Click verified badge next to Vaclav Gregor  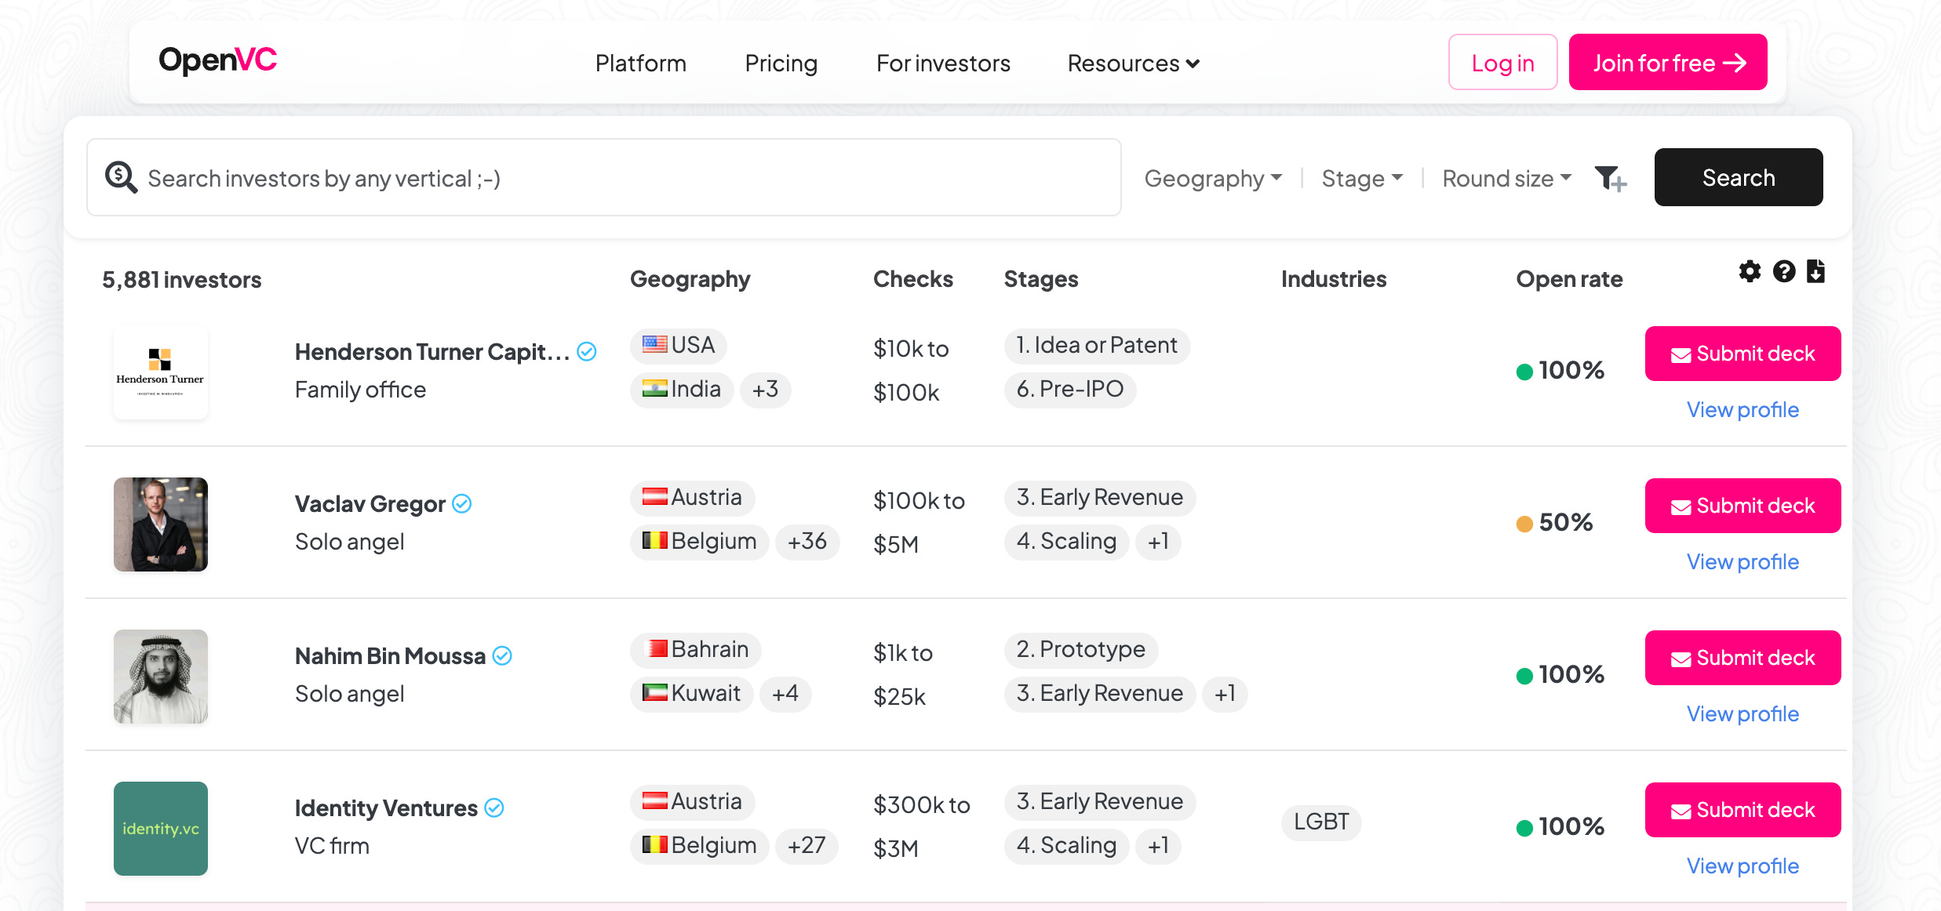(462, 503)
